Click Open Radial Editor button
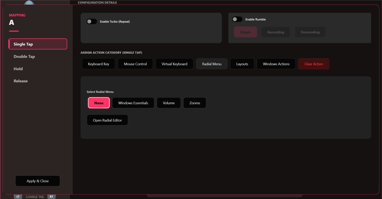The height and width of the screenshot is (199, 382). pyautogui.click(x=107, y=120)
